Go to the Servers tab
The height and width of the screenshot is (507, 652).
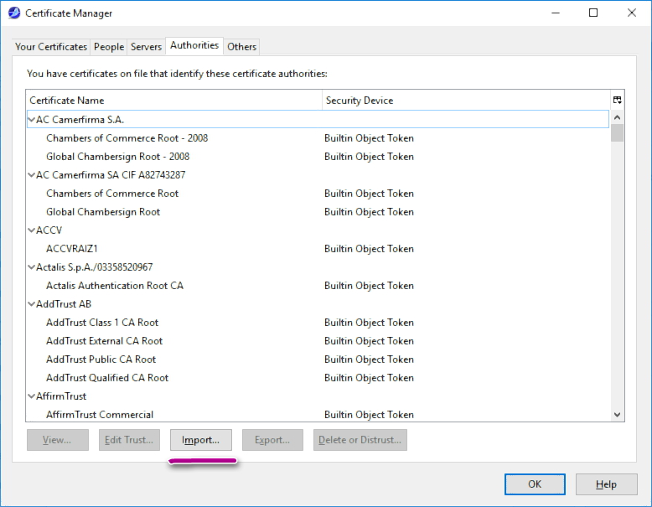[146, 47]
